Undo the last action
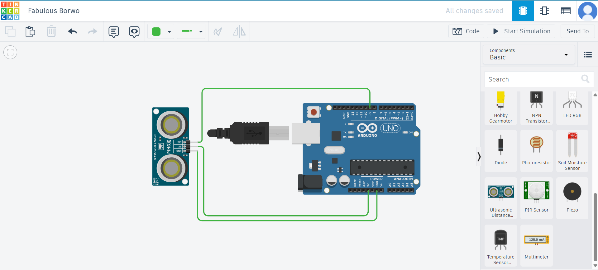This screenshot has height=270, width=598. [x=73, y=31]
